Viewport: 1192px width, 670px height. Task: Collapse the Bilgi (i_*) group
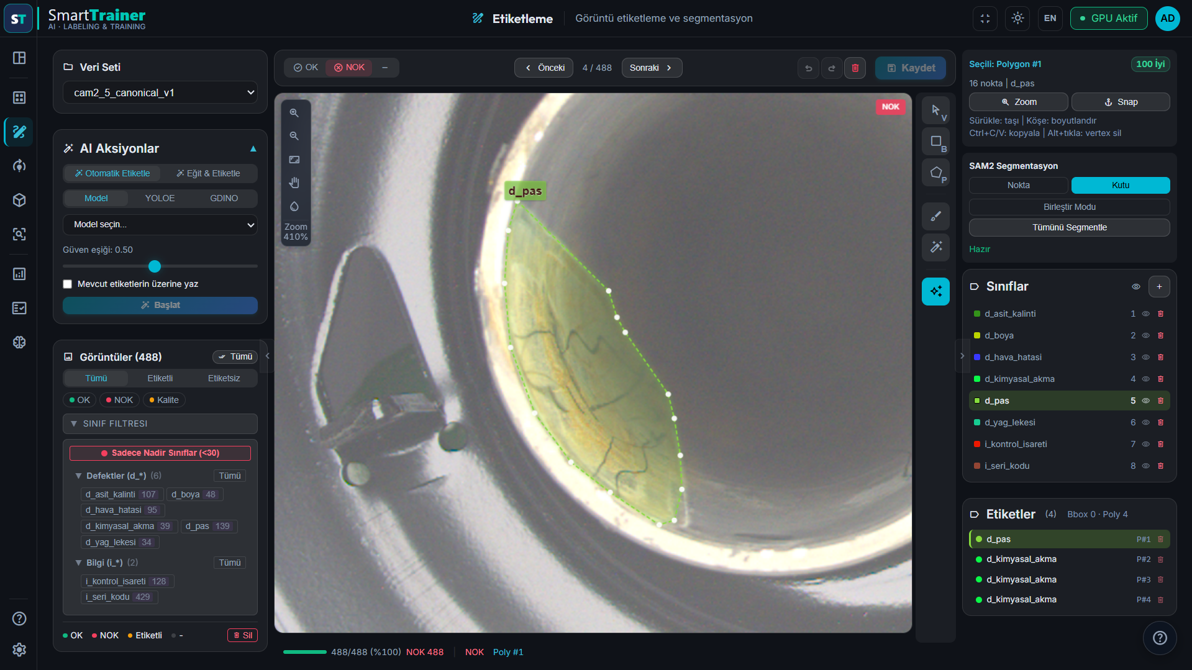pyautogui.click(x=78, y=563)
